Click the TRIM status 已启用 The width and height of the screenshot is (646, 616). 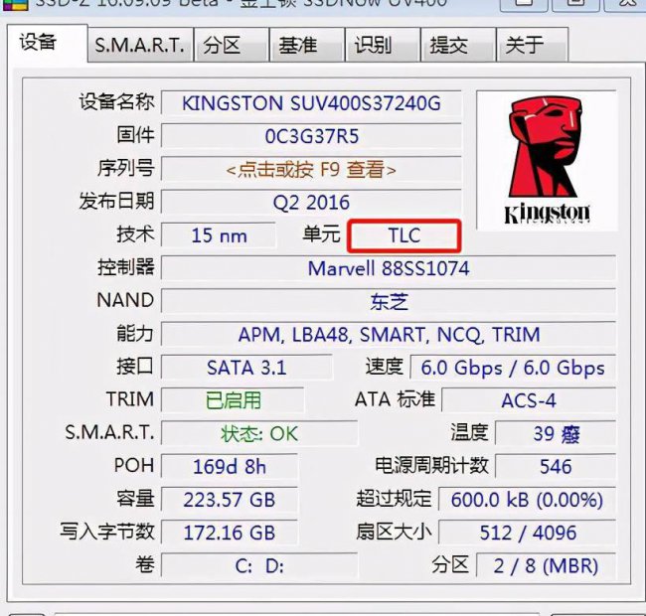pos(233,400)
